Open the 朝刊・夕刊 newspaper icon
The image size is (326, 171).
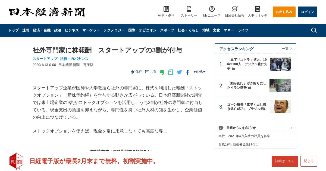click(166, 9)
